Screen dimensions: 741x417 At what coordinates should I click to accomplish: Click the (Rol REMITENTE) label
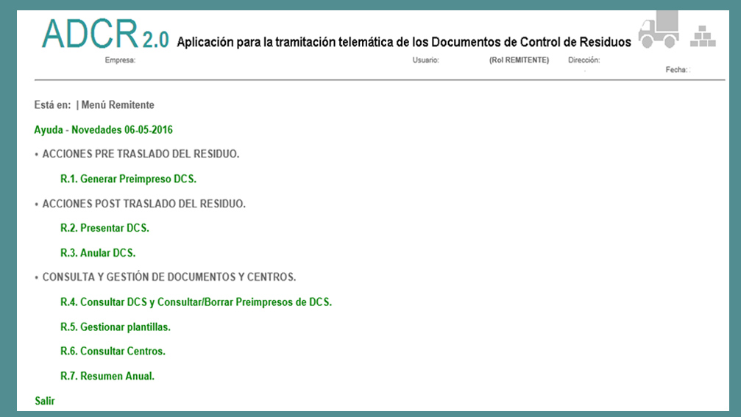tap(519, 60)
